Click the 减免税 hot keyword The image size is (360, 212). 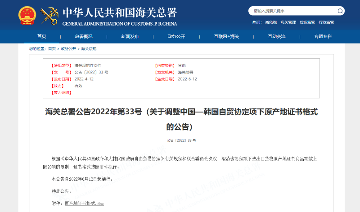270,22
